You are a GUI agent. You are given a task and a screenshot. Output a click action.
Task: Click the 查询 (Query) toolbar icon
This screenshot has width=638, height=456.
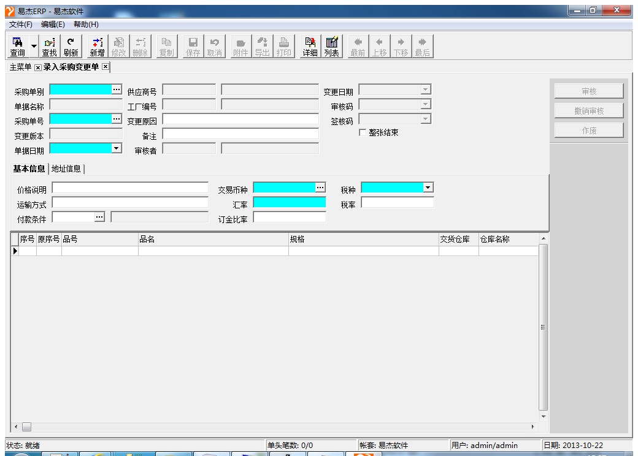pos(17,47)
